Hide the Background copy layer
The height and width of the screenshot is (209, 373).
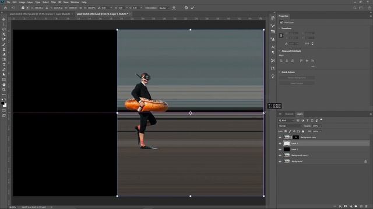pyautogui.click(x=280, y=138)
